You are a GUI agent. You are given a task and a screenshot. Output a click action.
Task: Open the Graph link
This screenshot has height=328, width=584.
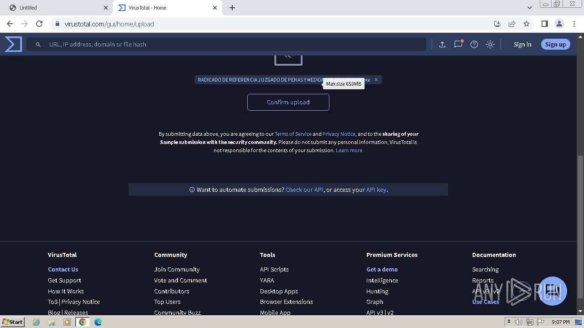tap(375, 302)
